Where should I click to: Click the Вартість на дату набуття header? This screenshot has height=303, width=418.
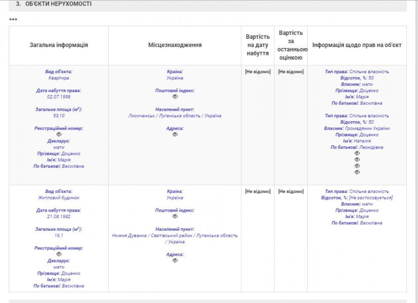click(258, 45)
